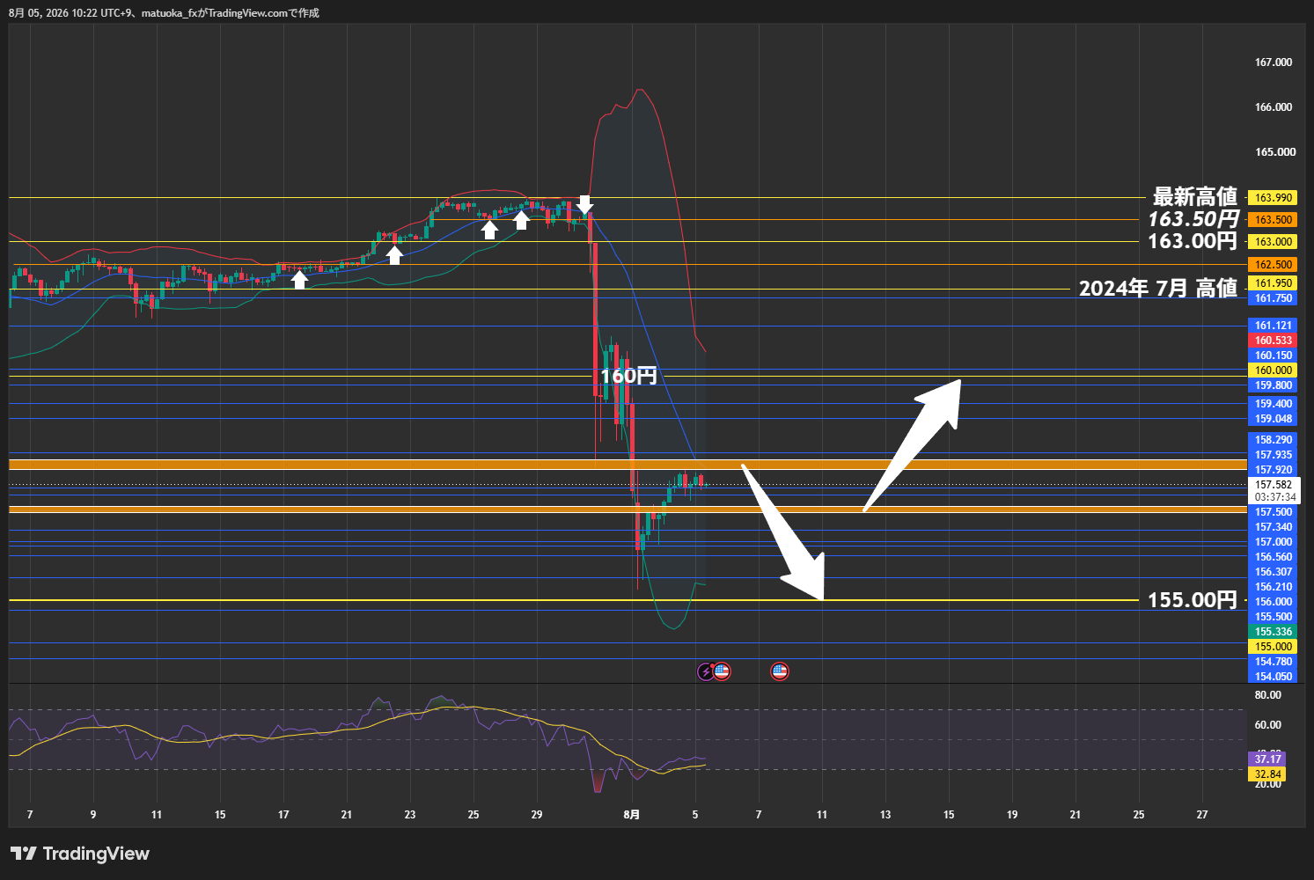Select the 163.00円 annotation text

(x=1193, y=241)
